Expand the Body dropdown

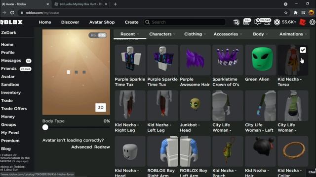coord(260,34)
